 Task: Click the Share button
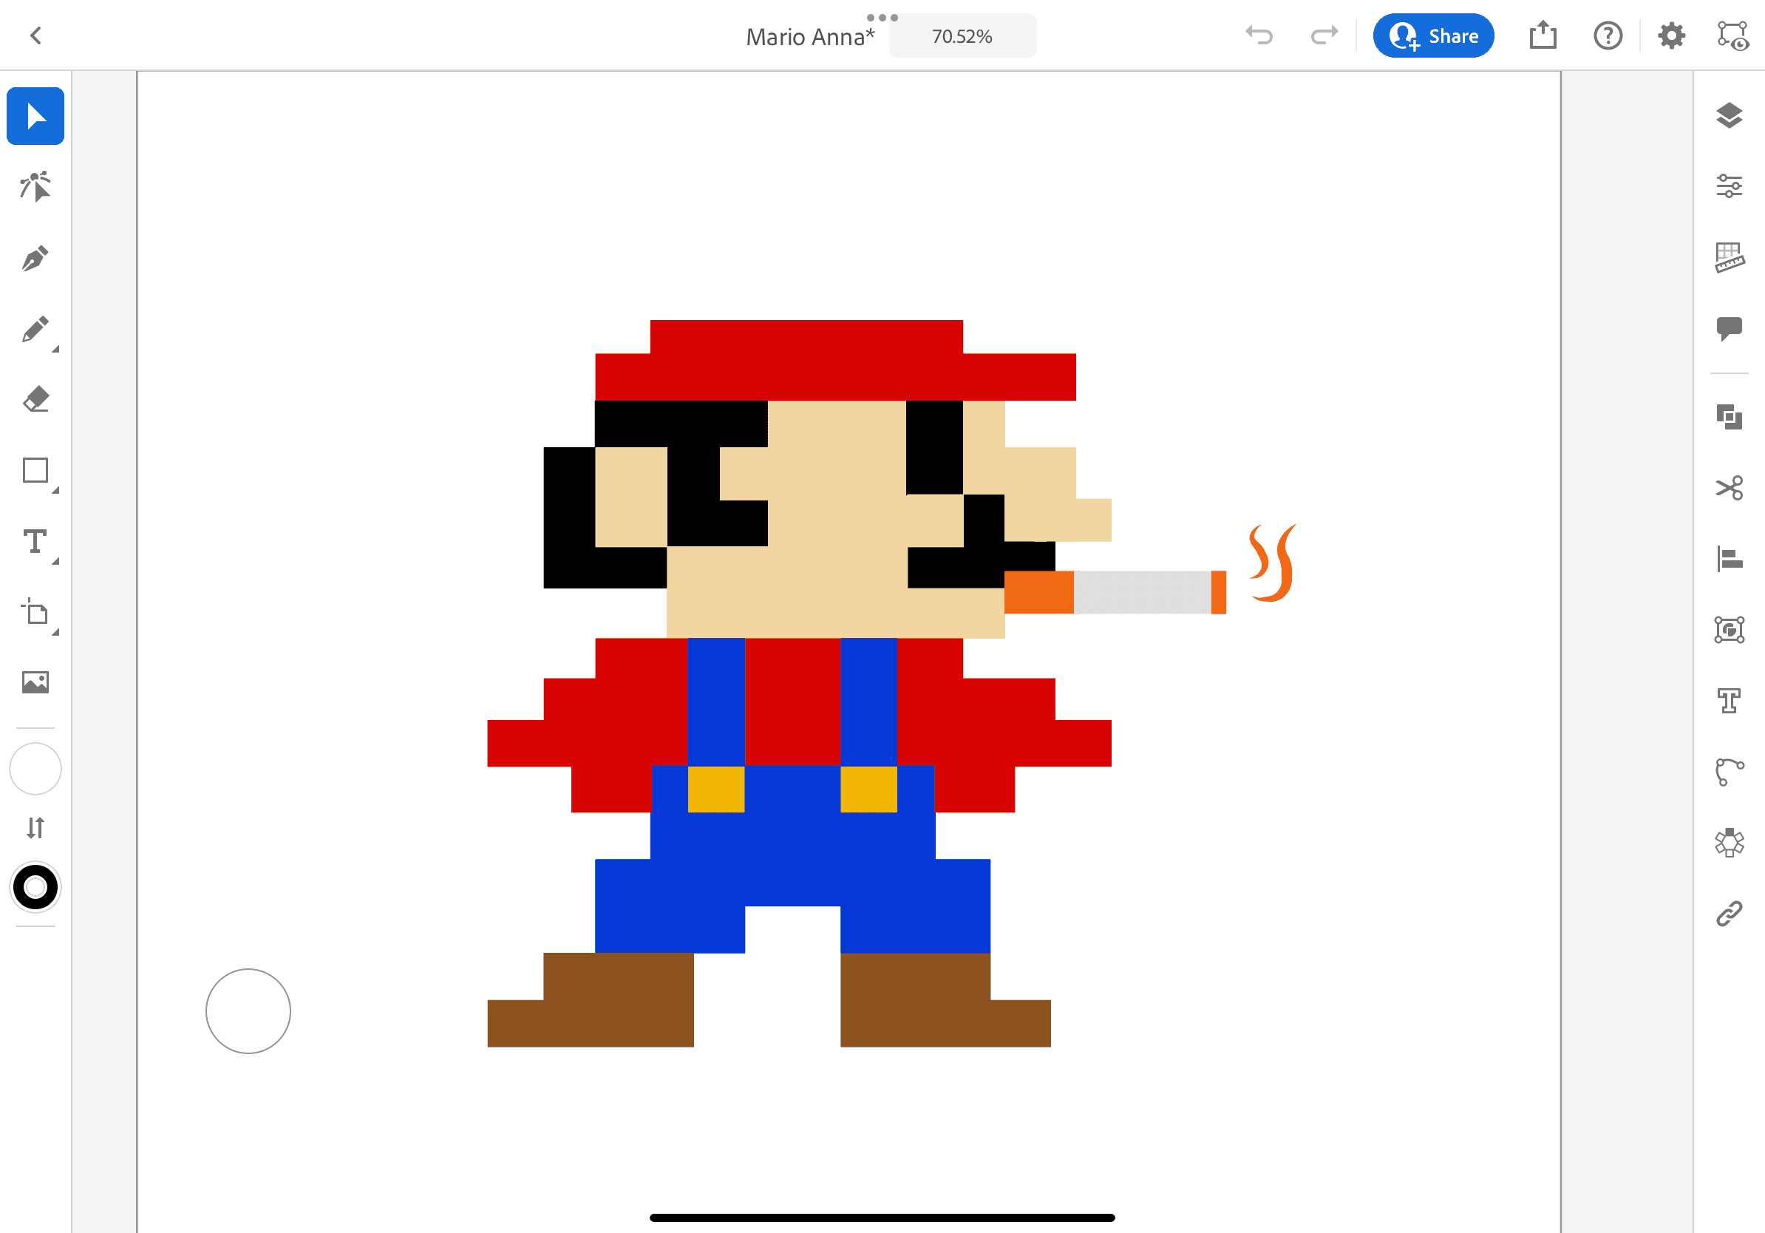pyautogui.click(x=1433, y=36)
